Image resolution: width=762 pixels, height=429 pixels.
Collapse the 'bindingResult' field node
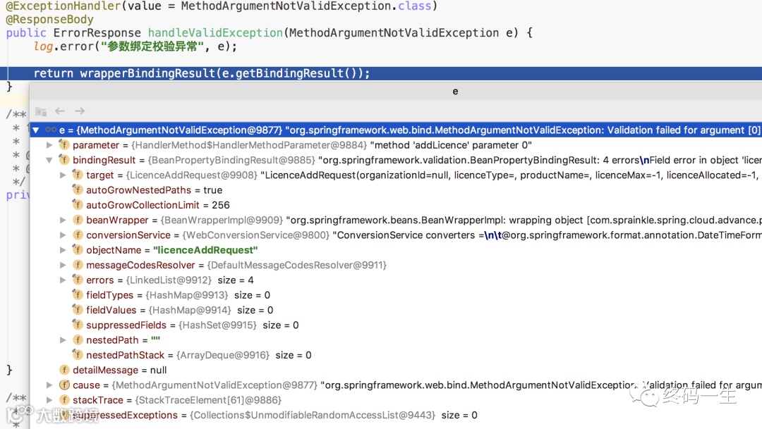pos(49,160)
